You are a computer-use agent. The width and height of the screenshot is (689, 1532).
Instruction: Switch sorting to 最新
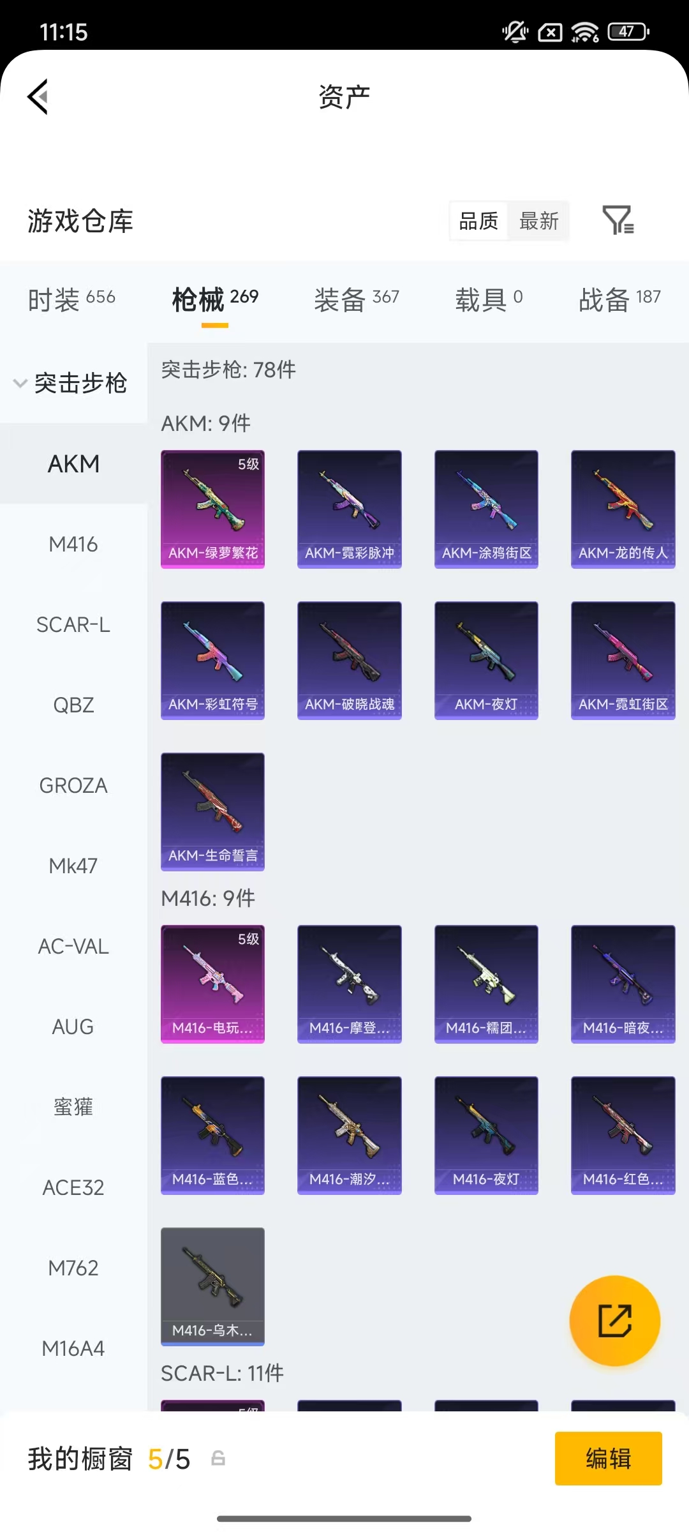(x=539, y=221)
